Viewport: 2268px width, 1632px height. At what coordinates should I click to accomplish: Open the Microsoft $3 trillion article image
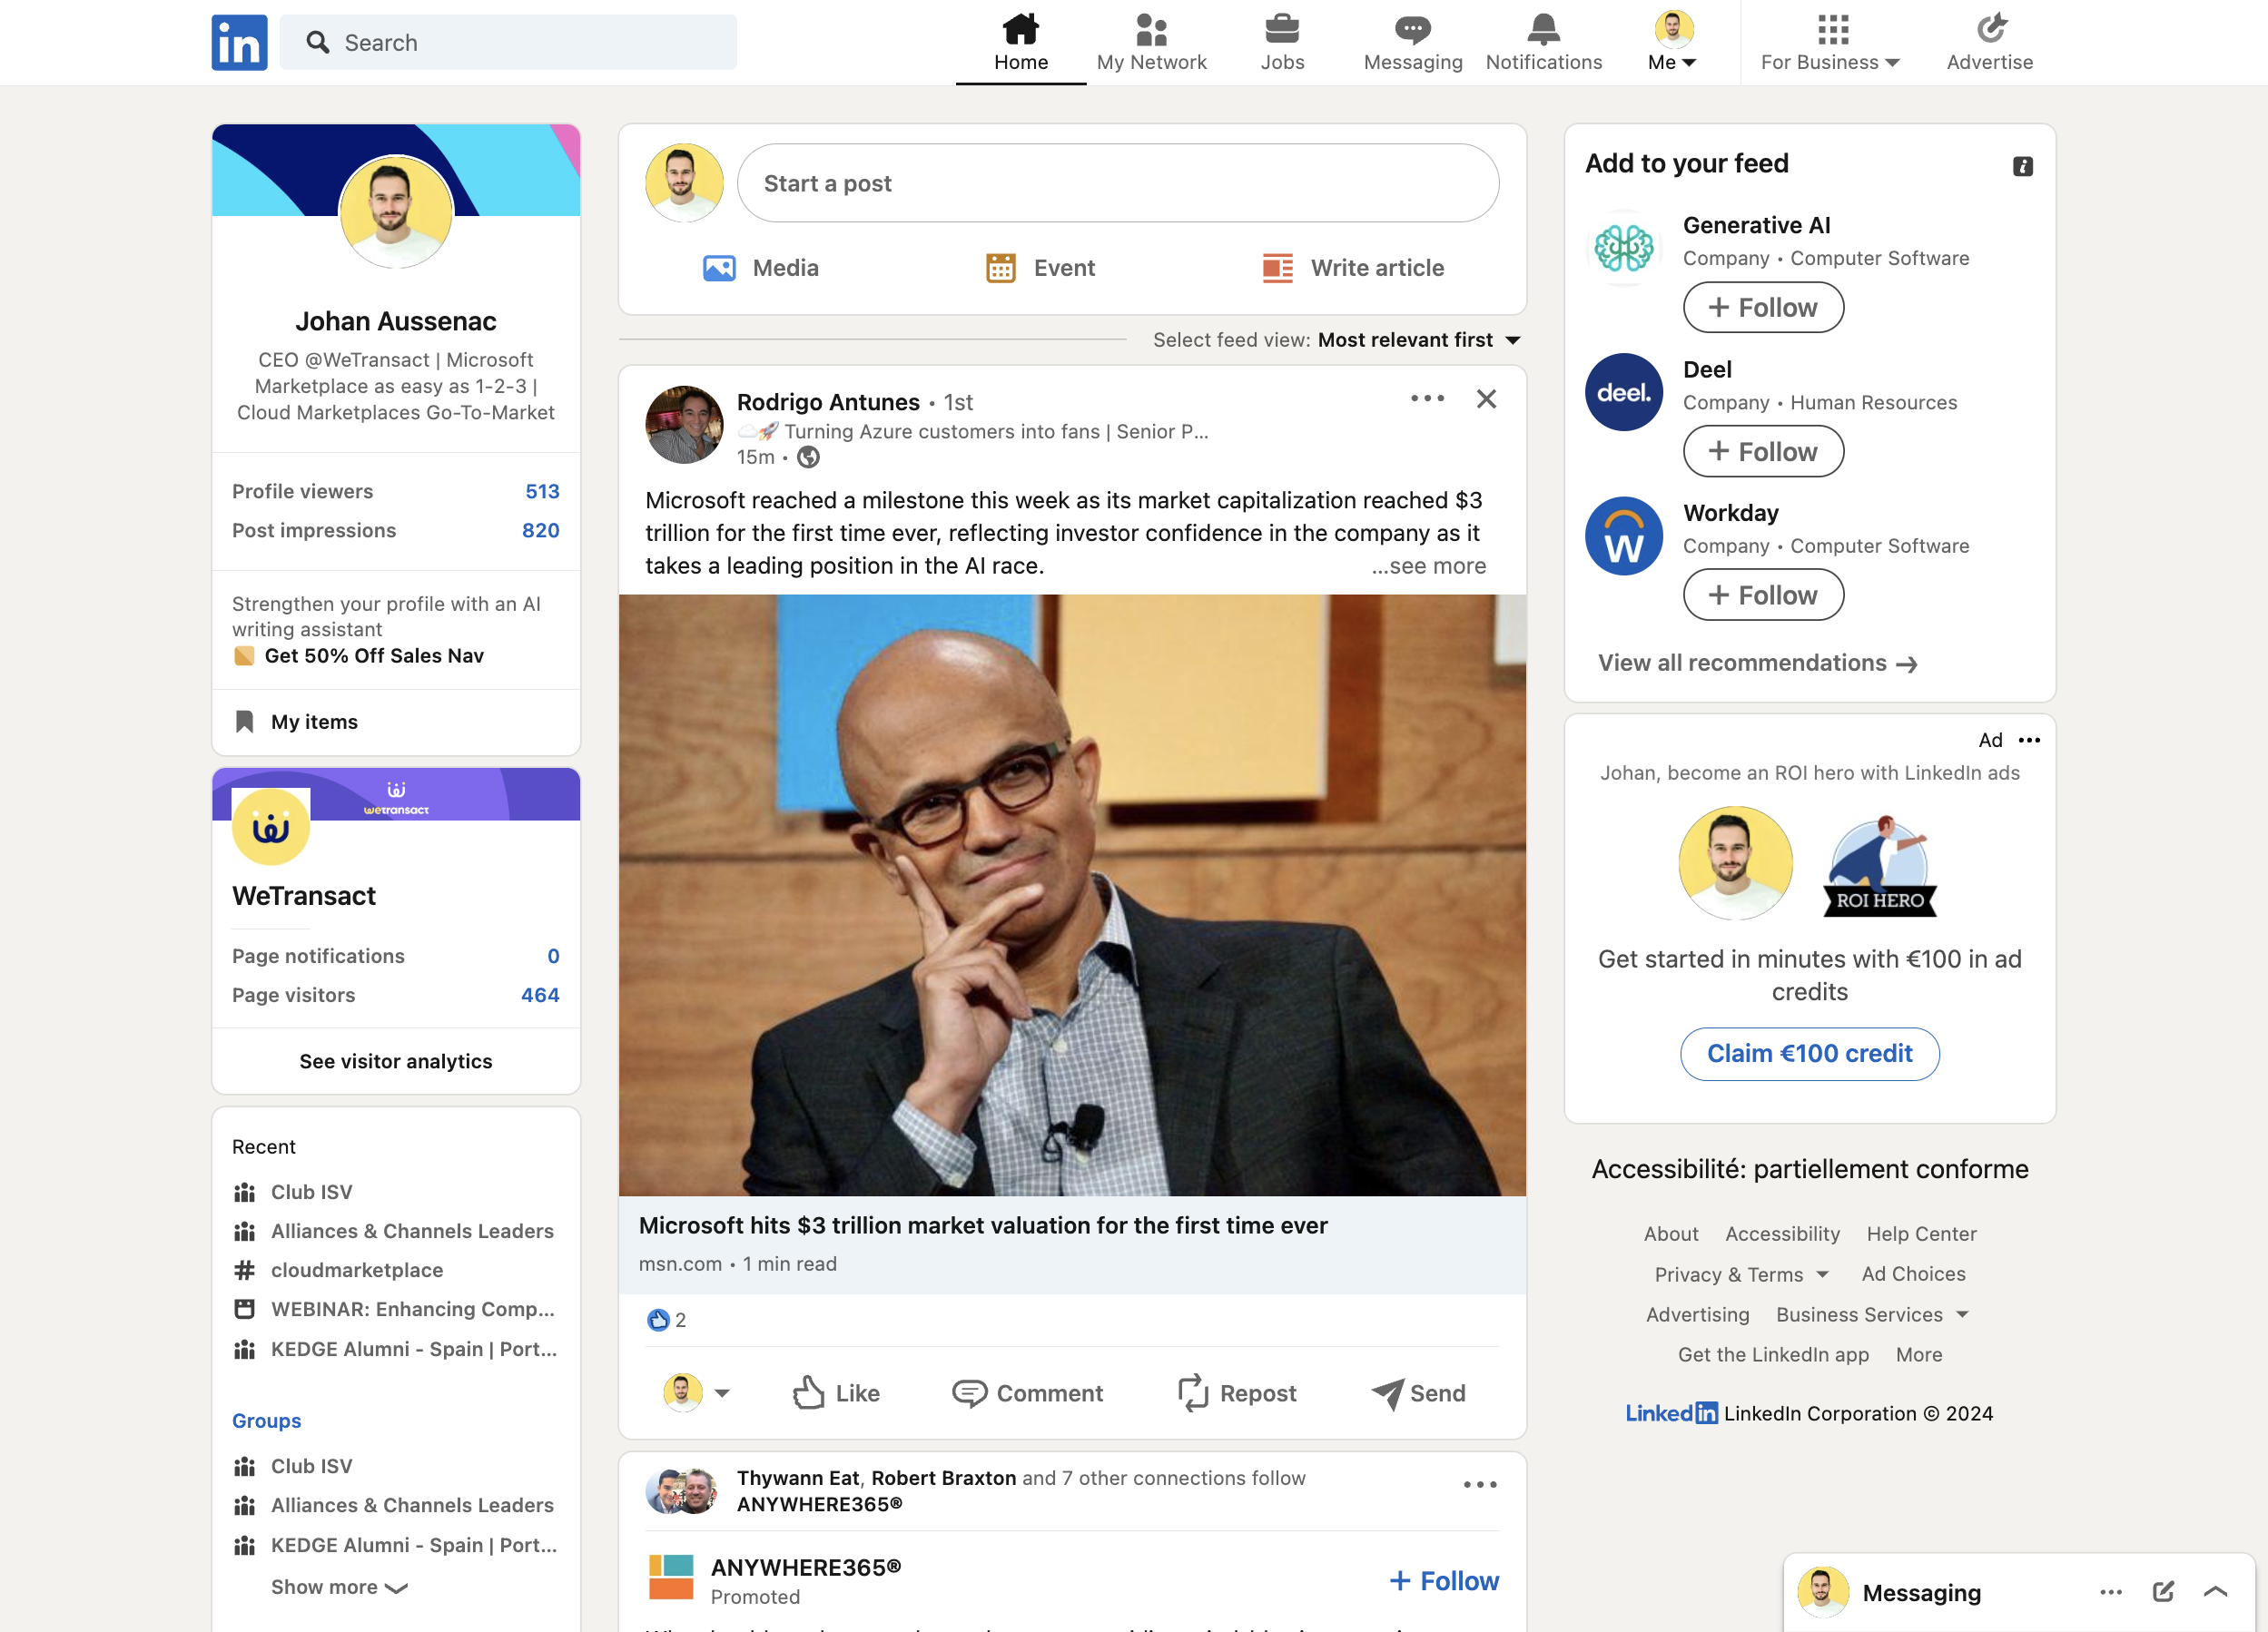pos(1072,895)
